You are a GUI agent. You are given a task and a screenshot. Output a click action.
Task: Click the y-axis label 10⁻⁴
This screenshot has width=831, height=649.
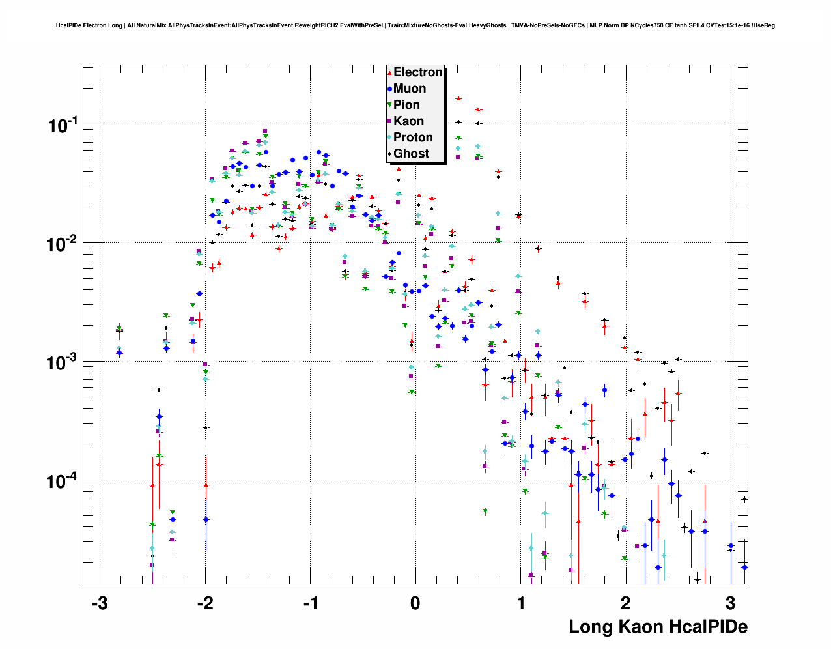63,481
